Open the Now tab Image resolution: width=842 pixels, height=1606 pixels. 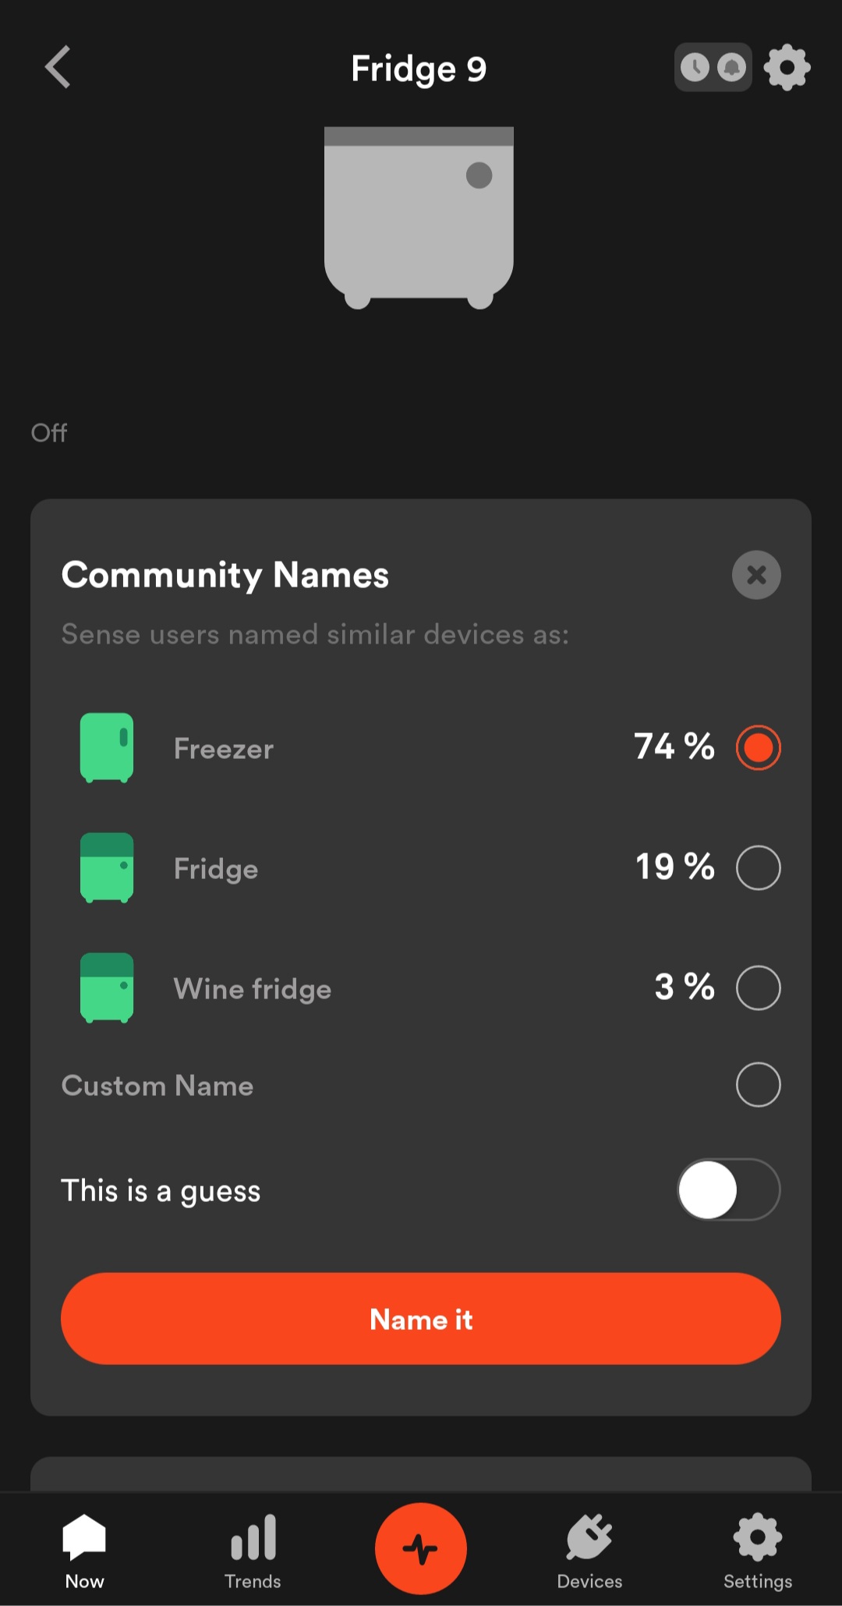[x=84, y=1551]
